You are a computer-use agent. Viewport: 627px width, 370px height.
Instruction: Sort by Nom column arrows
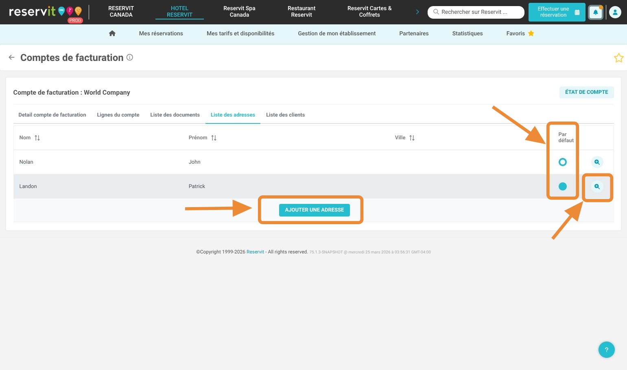[x=37, y=138]
